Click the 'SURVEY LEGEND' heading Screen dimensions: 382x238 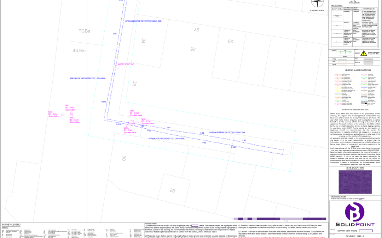(x=11, y=225)
